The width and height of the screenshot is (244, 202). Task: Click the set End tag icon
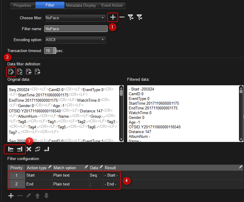[x=20, y=149]
